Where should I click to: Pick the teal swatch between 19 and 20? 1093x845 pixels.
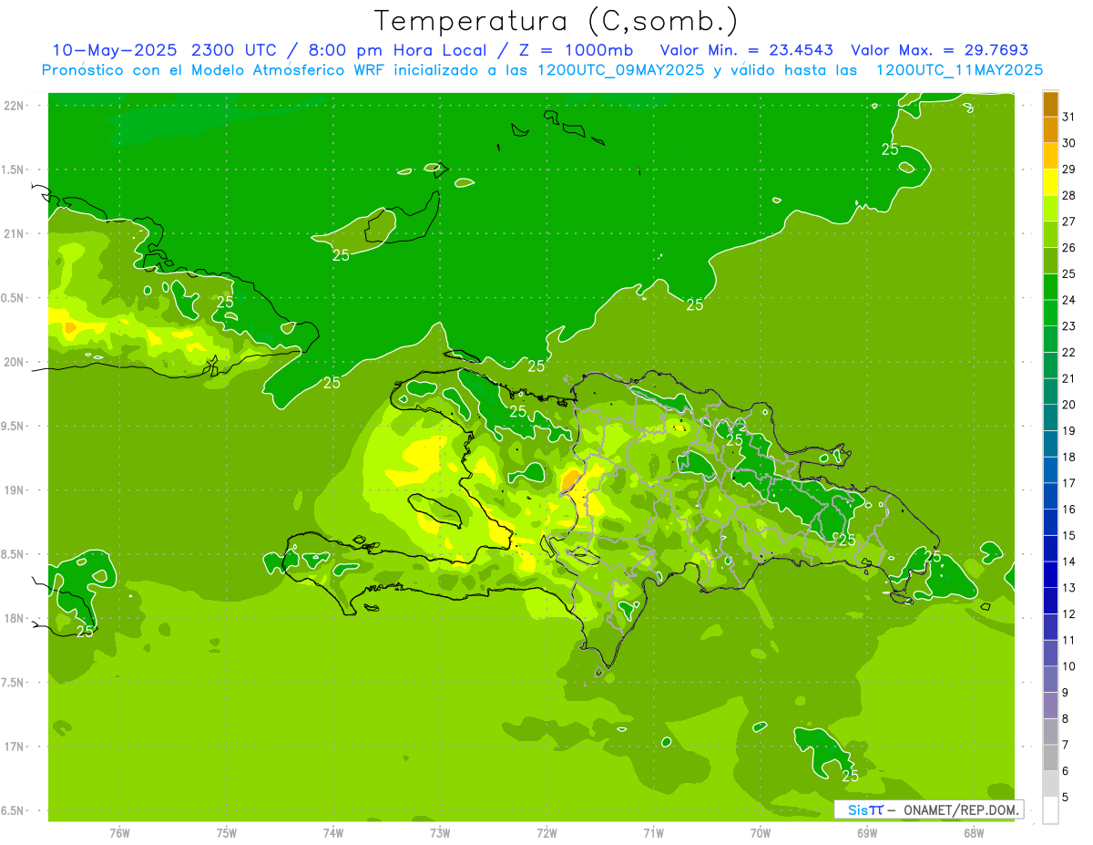(x=1050, y=417)
